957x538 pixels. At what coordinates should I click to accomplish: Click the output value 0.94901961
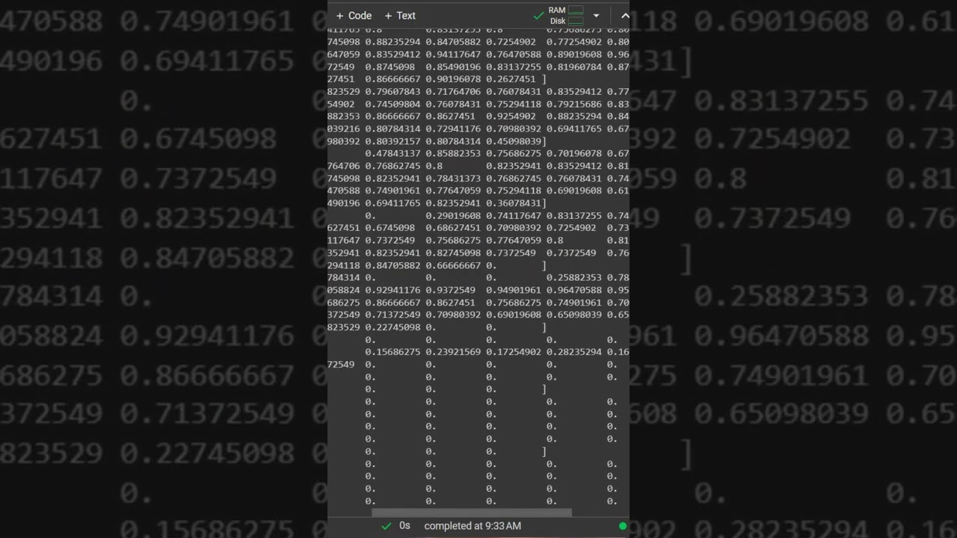514,290
